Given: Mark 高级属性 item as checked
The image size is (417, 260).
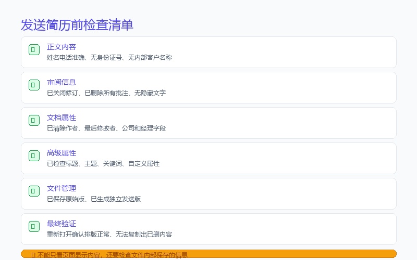Looking at the screenshot, I should pos(34,155).
